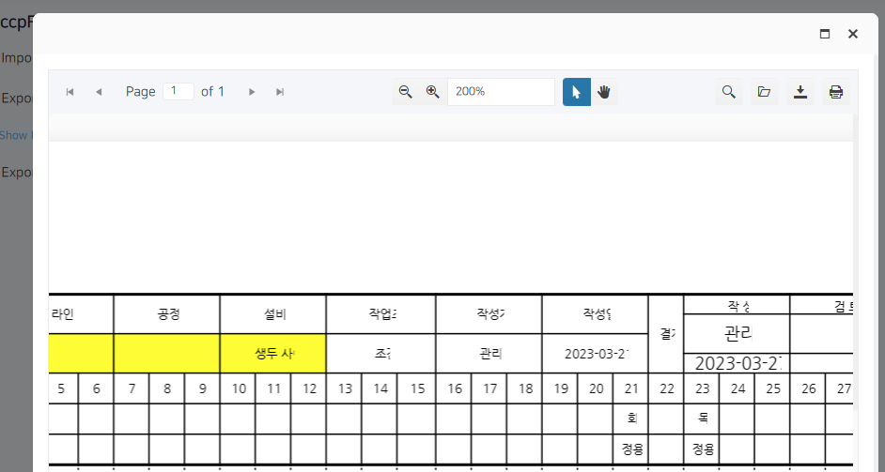
Task: Select day column header 26
Action: pyautogui.click(x=808, y=388)
